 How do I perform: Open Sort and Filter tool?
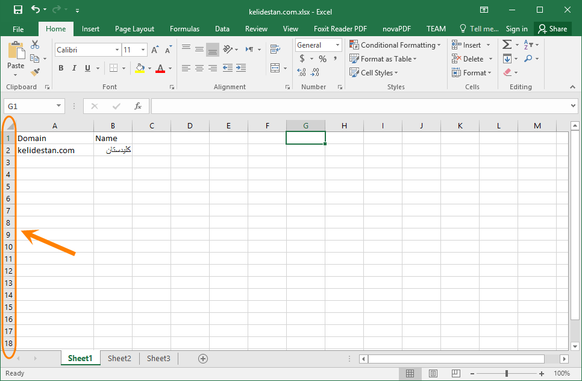click(528, 45)
